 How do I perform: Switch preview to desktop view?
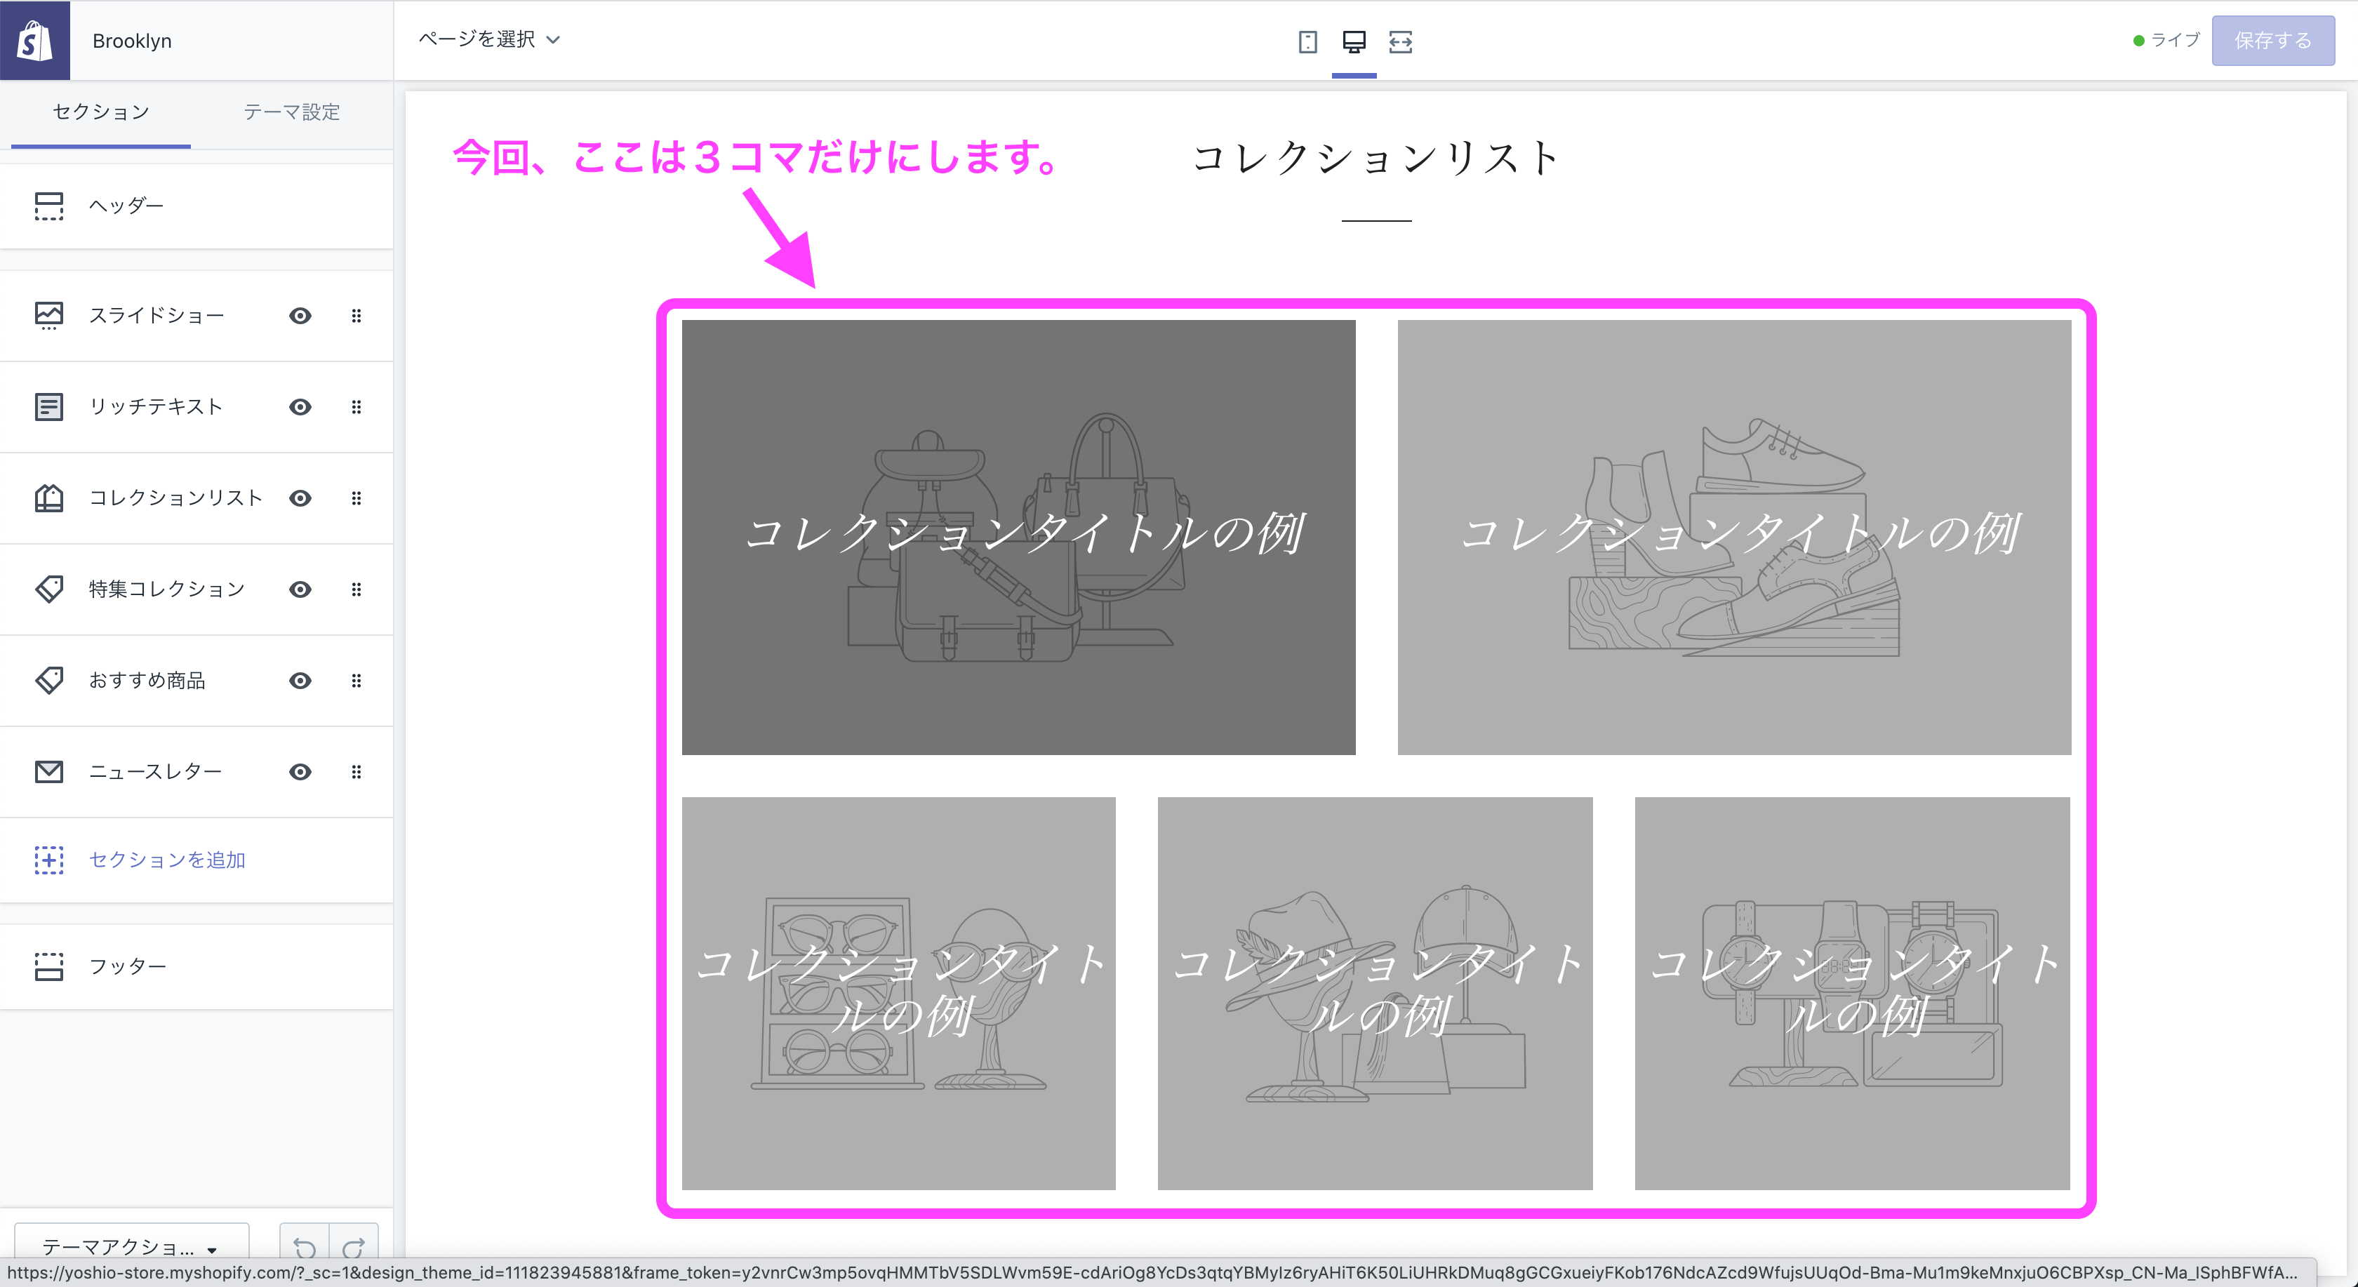tap(1354, 42)
